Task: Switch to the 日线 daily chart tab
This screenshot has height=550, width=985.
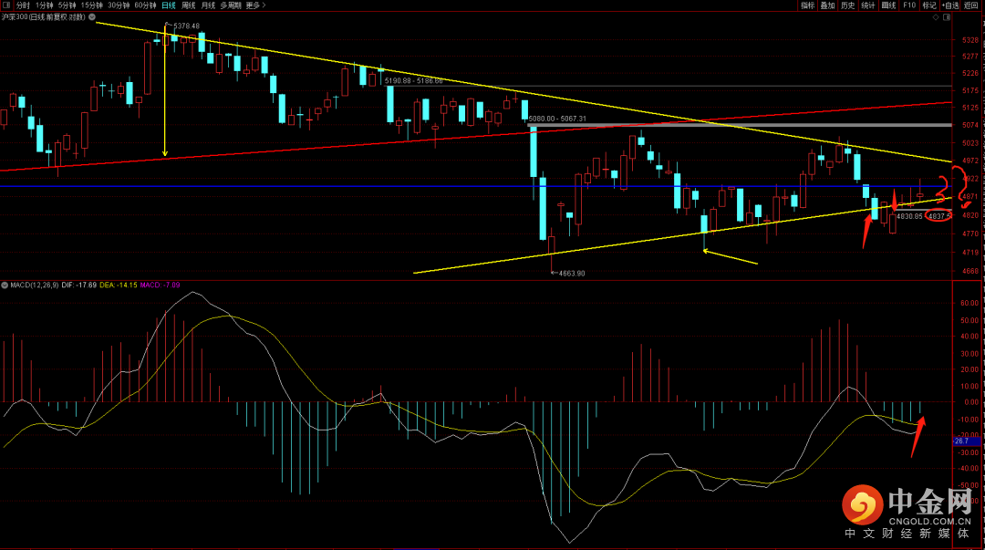Action: click(169, 5)
